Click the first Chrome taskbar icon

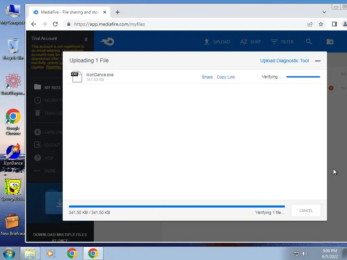tap(72, 253)
